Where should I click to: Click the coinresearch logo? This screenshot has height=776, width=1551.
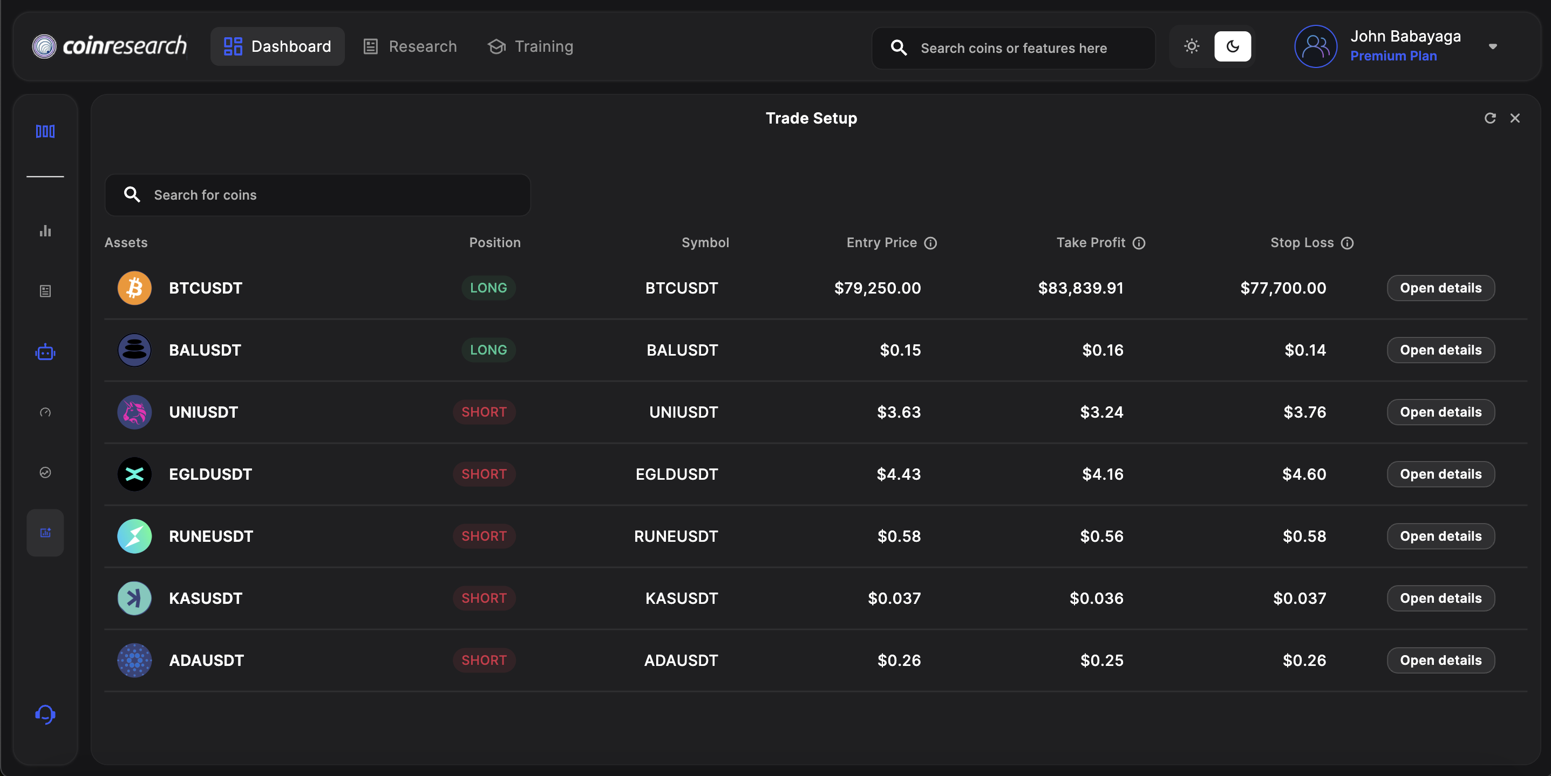pyautogui.click(x=109, y=46)
